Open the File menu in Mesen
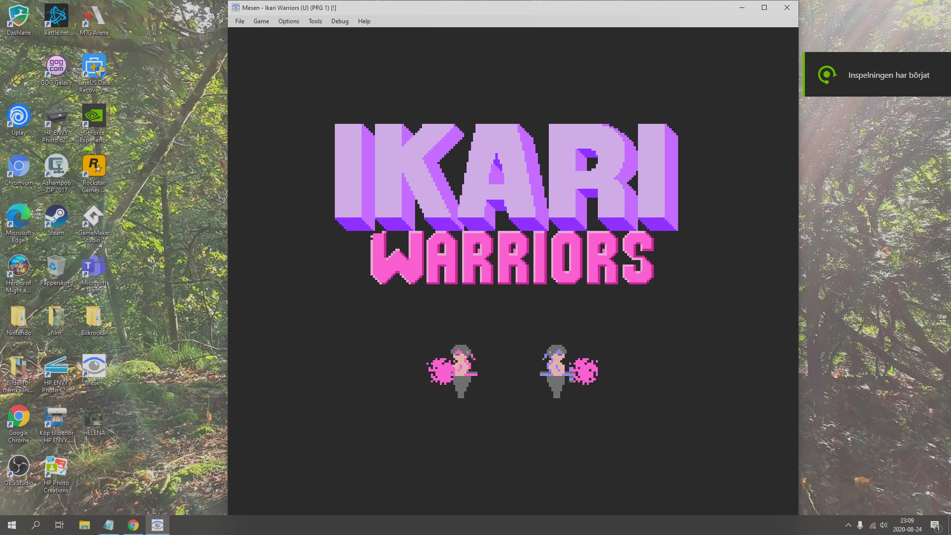The image size is (951, 535). pyautogui.click(x=240, y=21)
